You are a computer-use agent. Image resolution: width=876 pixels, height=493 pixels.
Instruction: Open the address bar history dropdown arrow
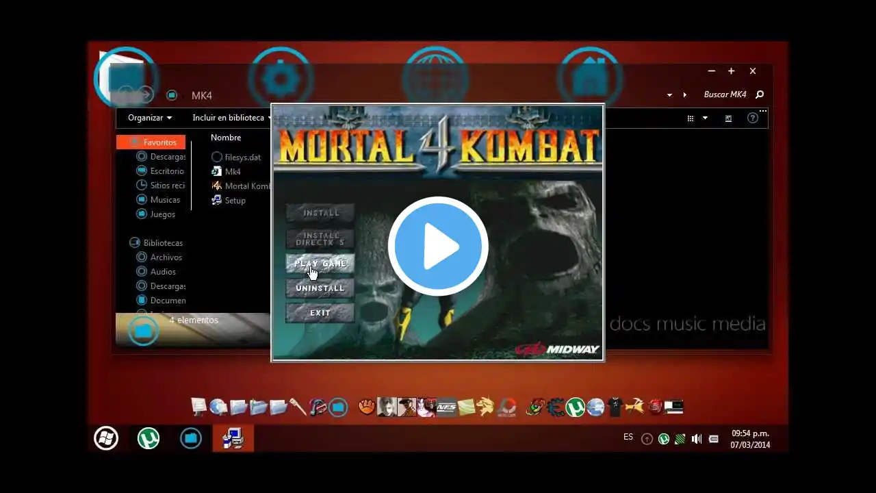tap(669, 95)
